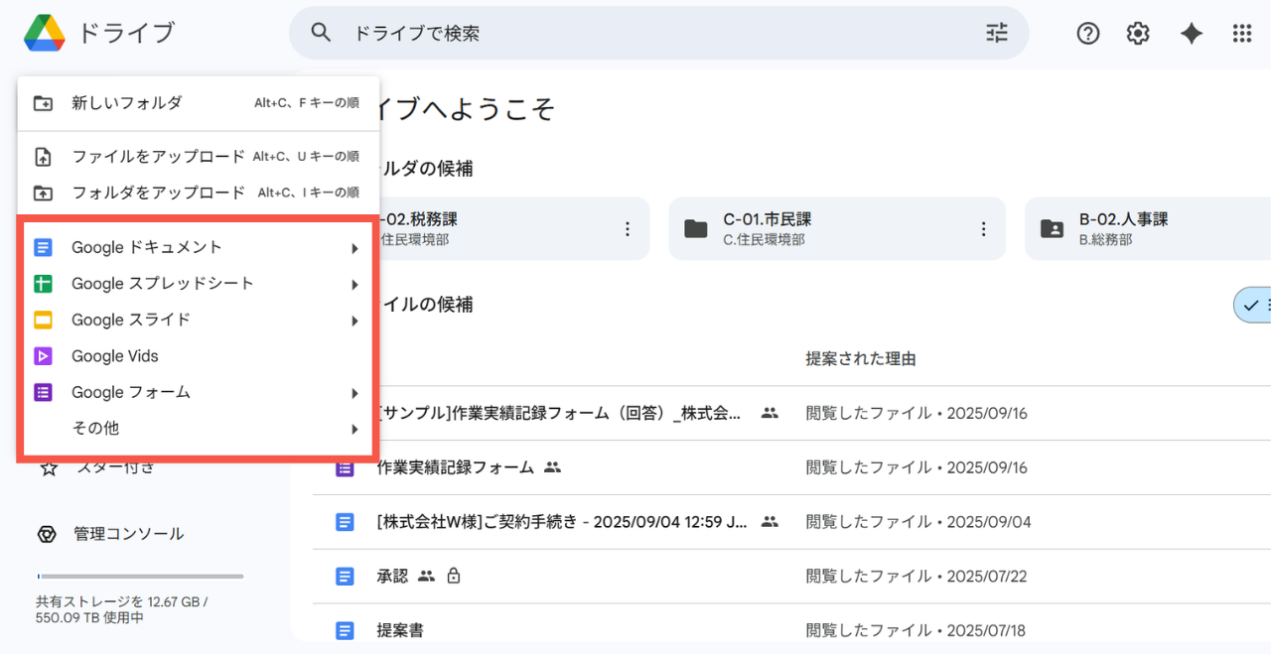This screenshot has height=655, width=1271.
Task: Click the green Google Sheets icon
Action: [x=43, y=284]
